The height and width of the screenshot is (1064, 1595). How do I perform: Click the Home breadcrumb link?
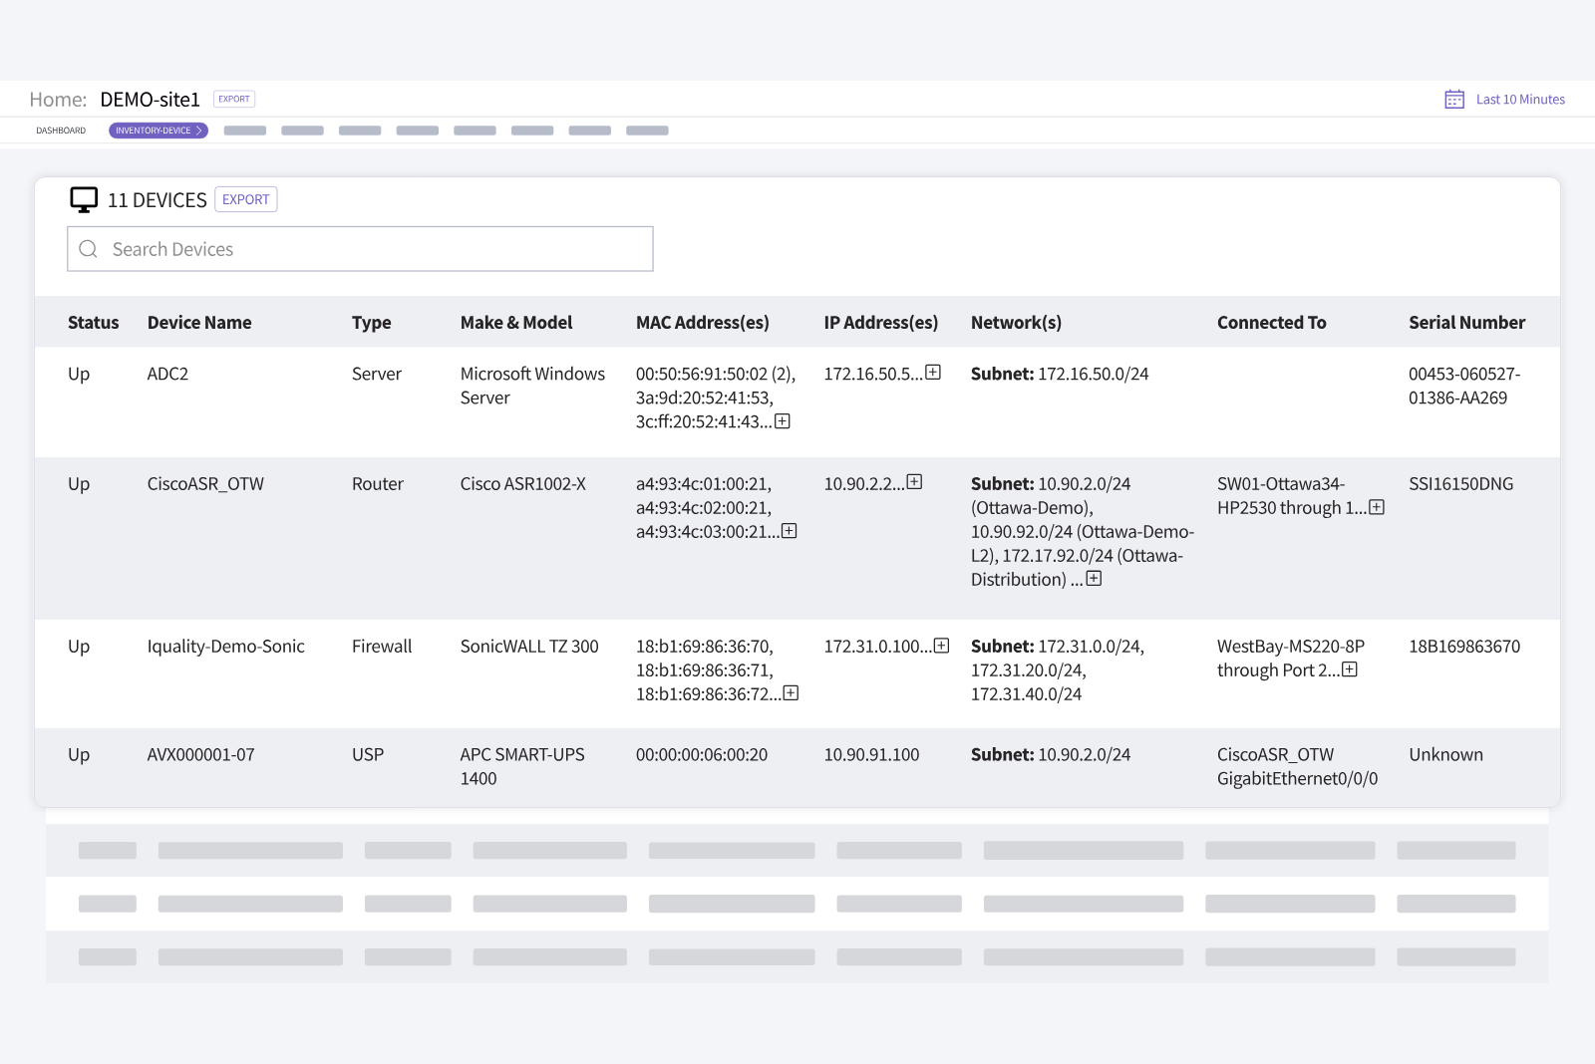(x=57, y=100)
